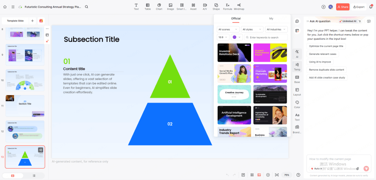Expand the 16:9 aspect ratio dropdown
The image size is (376, 180).
tap(223, 37)
